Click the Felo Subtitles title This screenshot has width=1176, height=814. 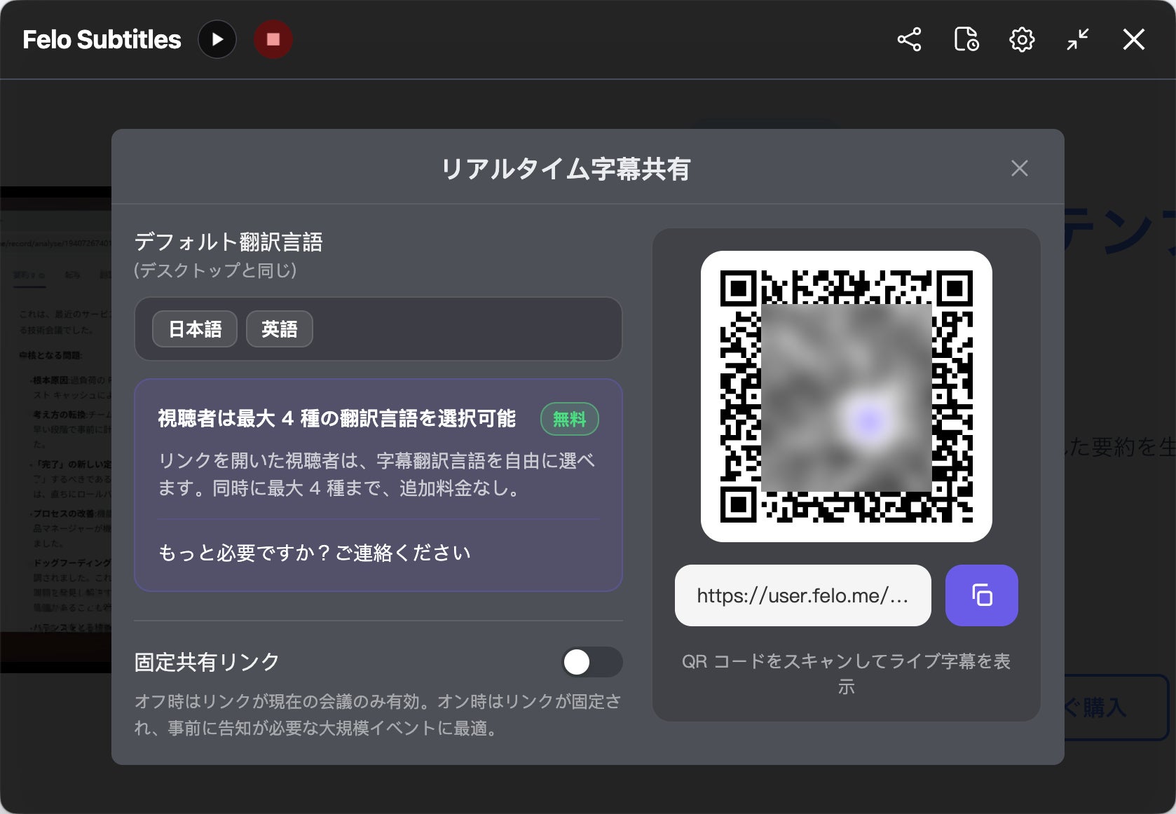tap(102, 39)
